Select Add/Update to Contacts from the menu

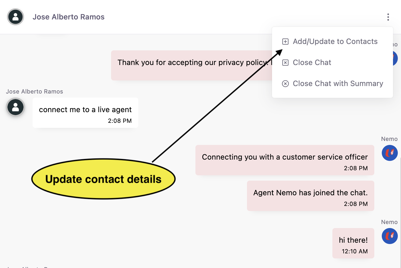pos(335,42)
